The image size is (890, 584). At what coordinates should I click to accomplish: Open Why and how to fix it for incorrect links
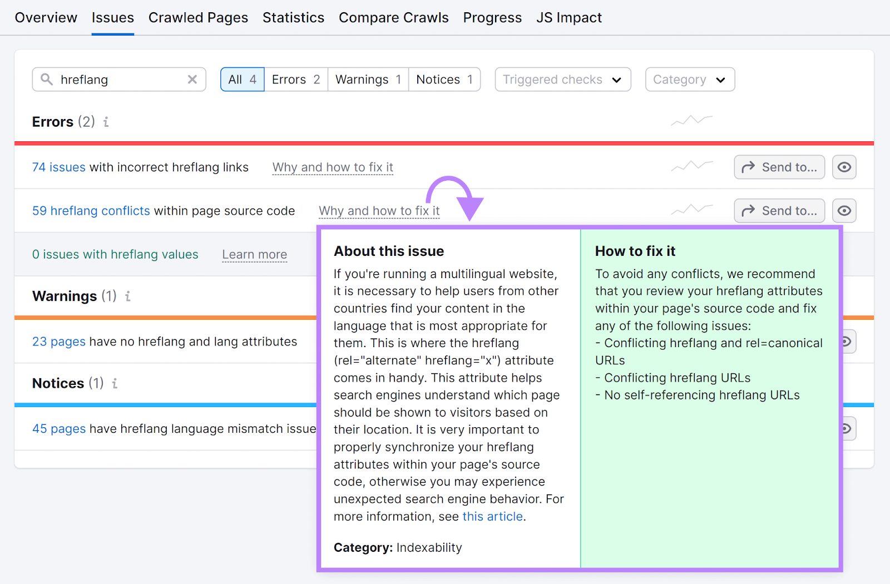[333, 167]
